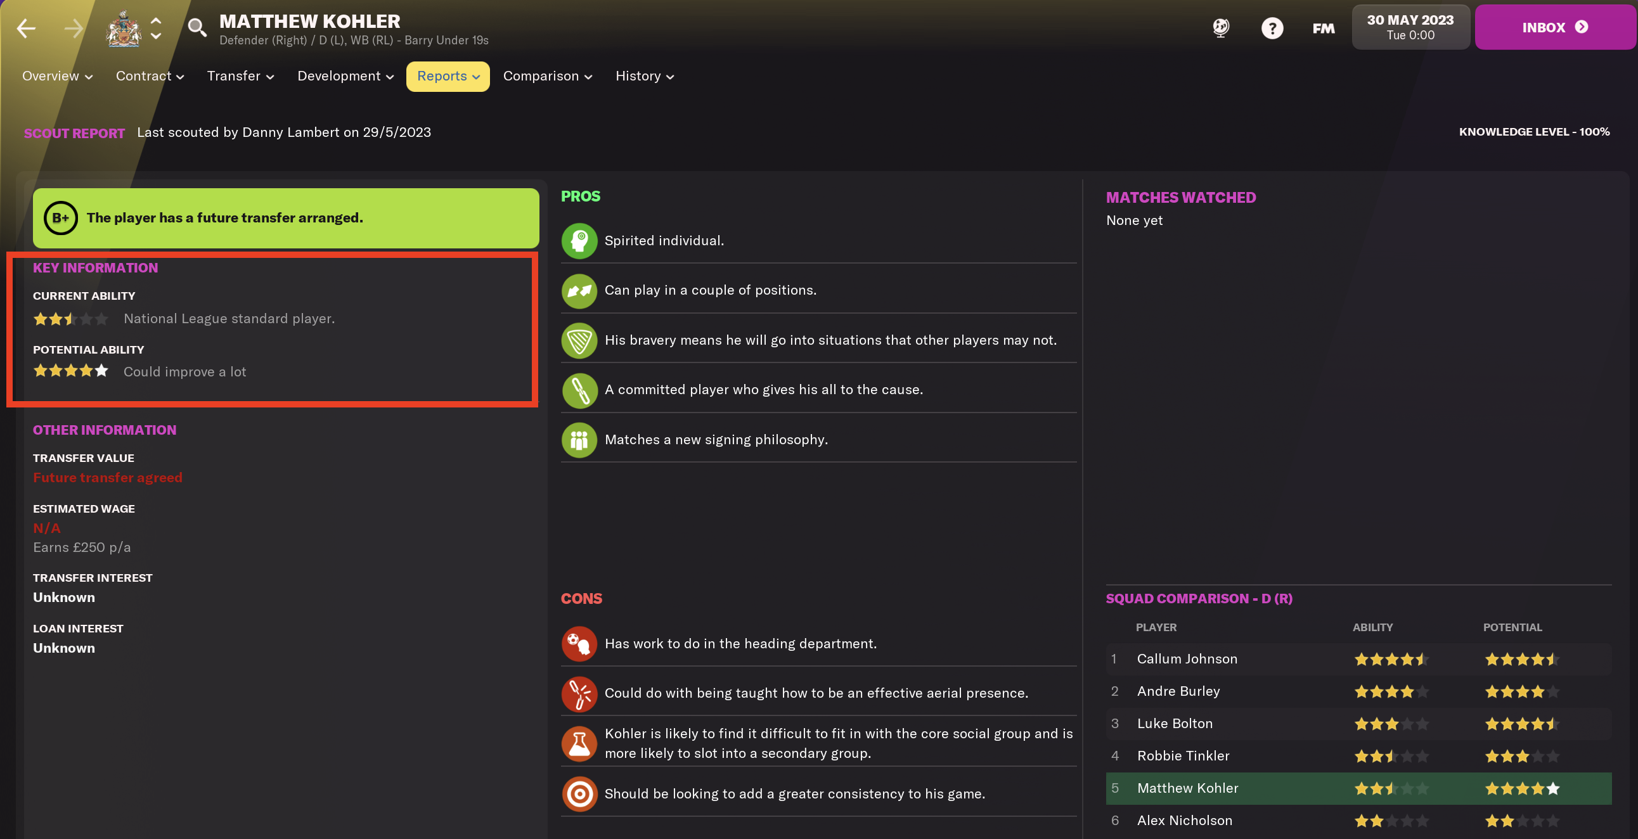Image resolution: width=1638 pixels, height=839 pixels.
Task: Click Callum Johnson's ability stars
Action: (x=1391, y=659)
